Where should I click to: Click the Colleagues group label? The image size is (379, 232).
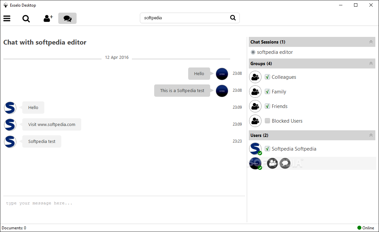pos(284,77)
